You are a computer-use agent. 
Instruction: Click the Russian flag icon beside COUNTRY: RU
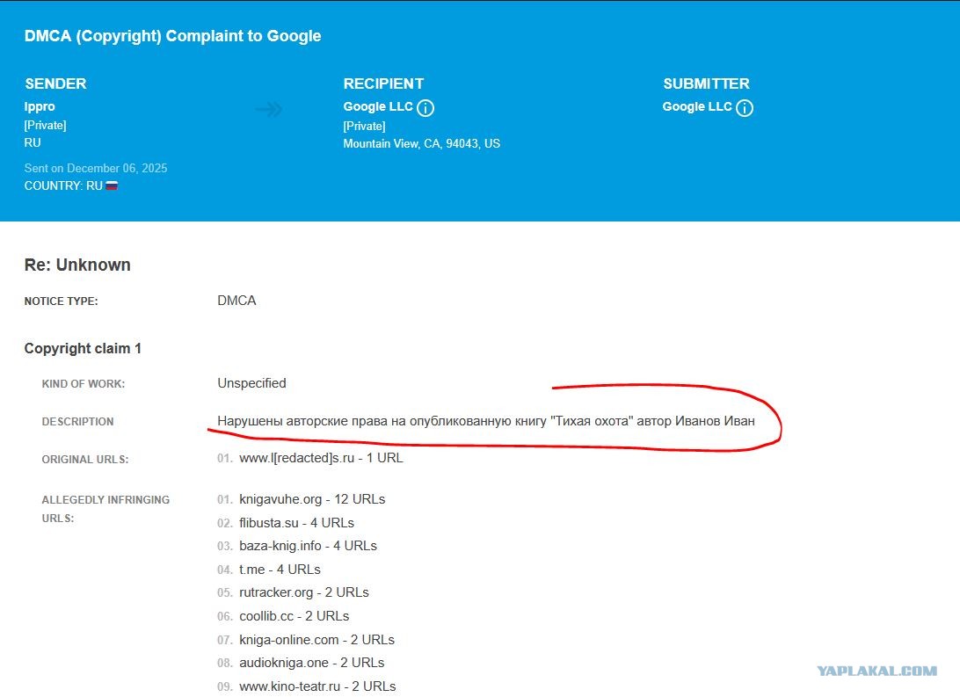(x=112, y=185)
